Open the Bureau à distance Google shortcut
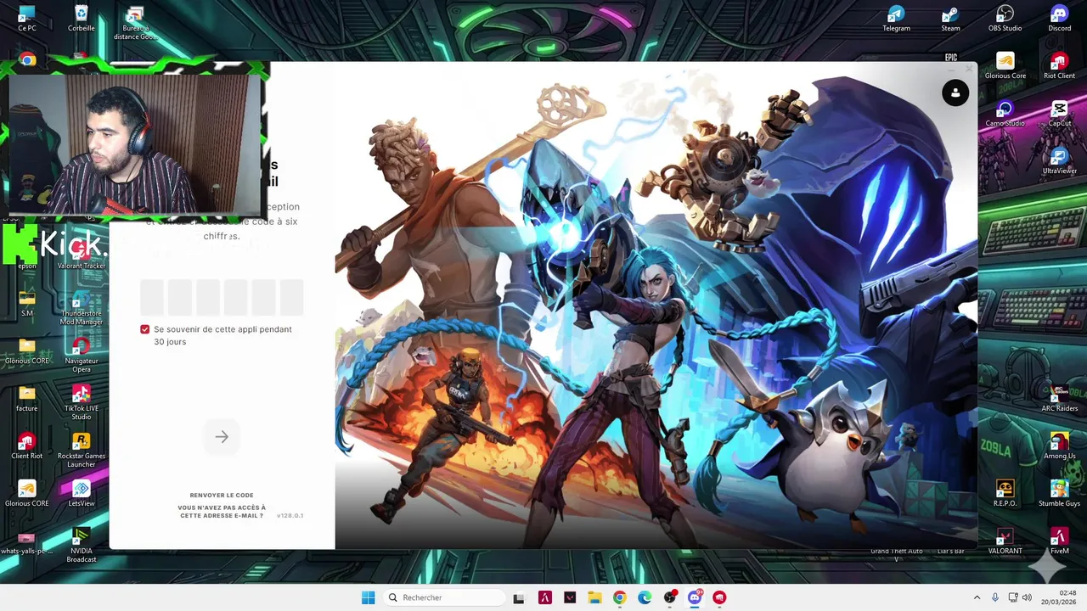This screenshot has width=1087, height=611. point(135,23)
